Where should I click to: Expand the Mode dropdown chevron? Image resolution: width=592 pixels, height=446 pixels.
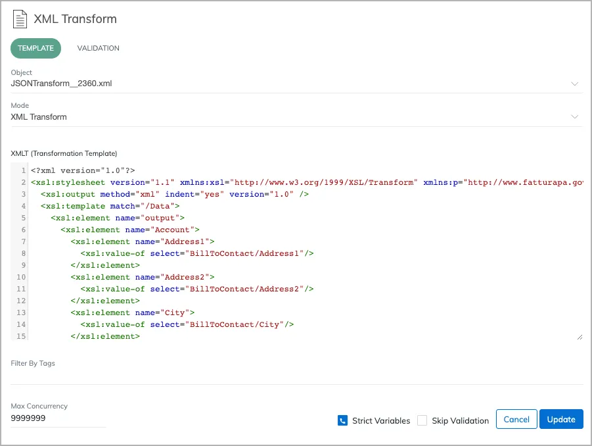(x=574, y=117)
